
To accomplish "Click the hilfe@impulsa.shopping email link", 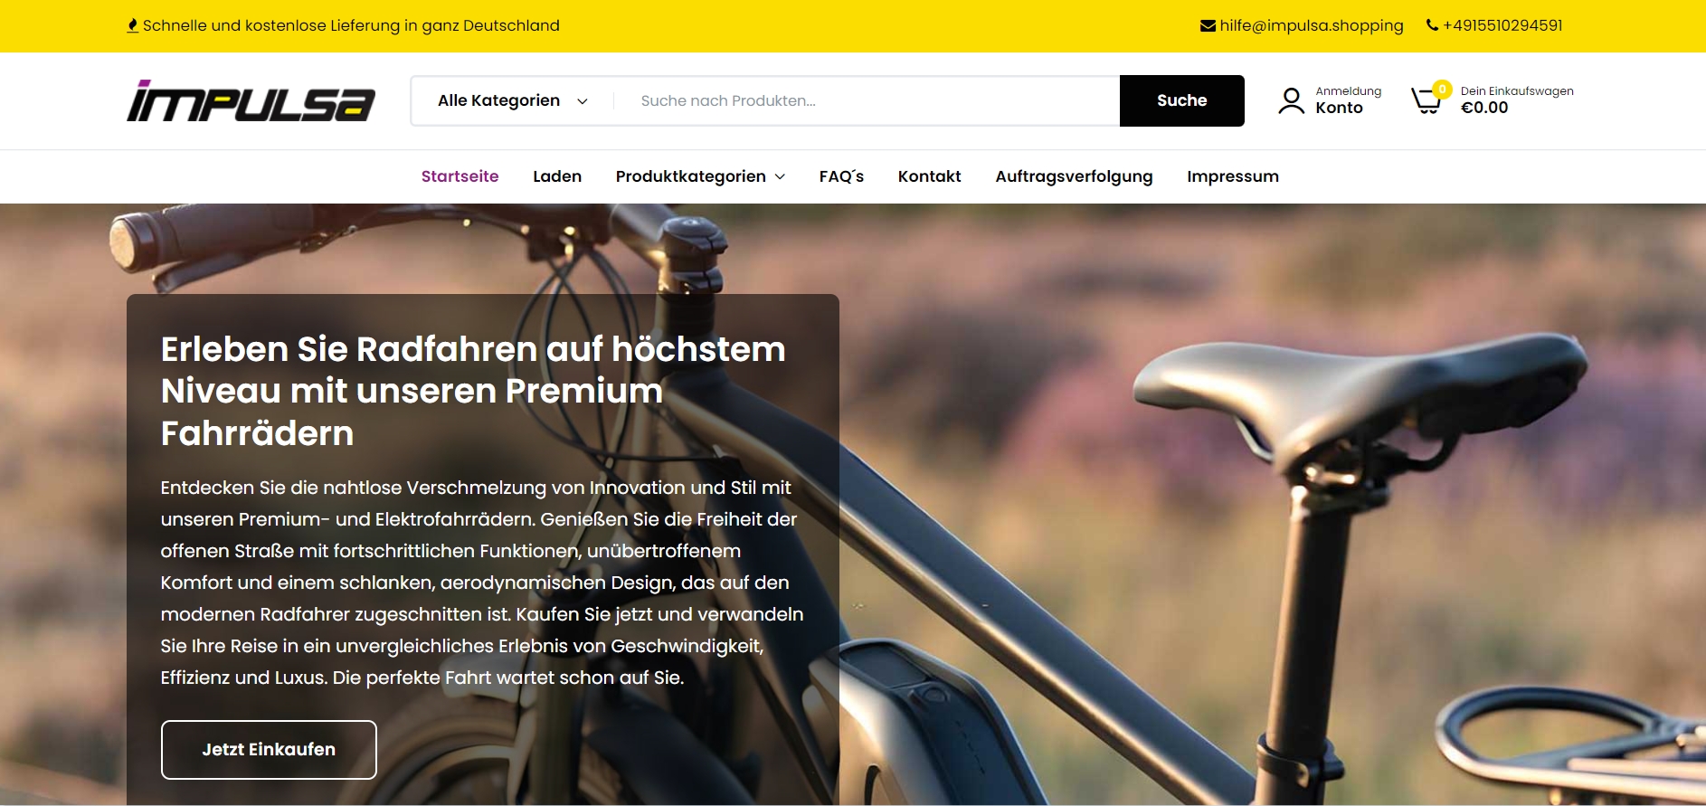I will [1312, 25].
